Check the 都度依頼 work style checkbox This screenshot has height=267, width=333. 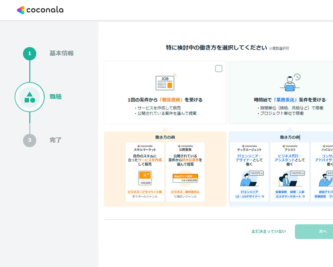coord(219,69)
